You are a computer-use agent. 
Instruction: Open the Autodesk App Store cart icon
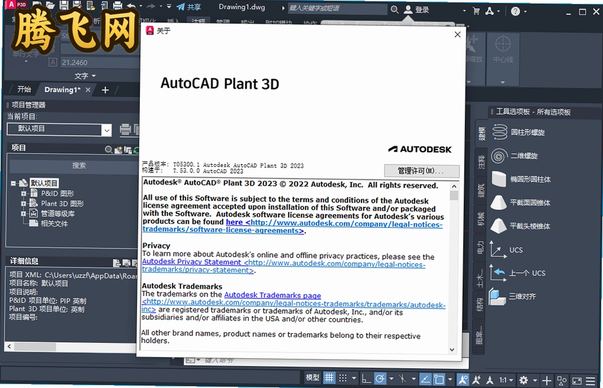tap(476, 11)
